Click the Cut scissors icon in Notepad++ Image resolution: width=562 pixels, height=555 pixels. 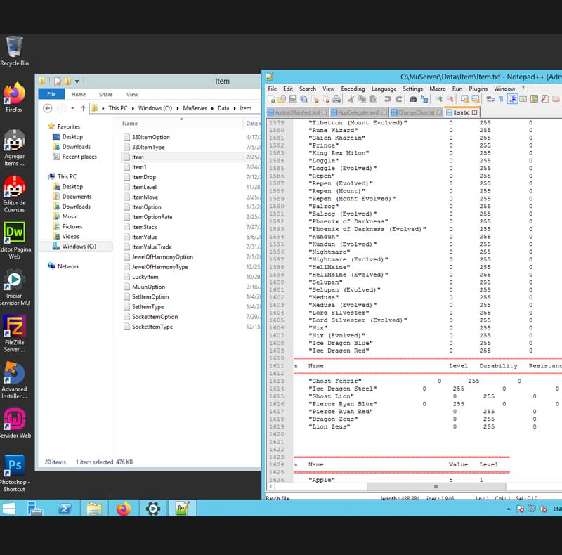pyautogui.click(x=351, y=100)
